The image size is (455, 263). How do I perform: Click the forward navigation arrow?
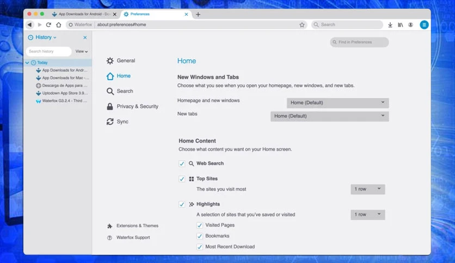40,24
